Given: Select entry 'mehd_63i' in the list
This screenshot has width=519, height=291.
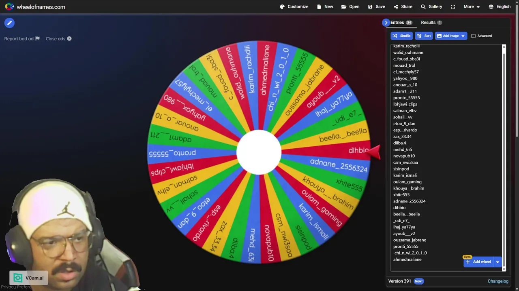Looking at the screenshot, I should coord(402,150).
